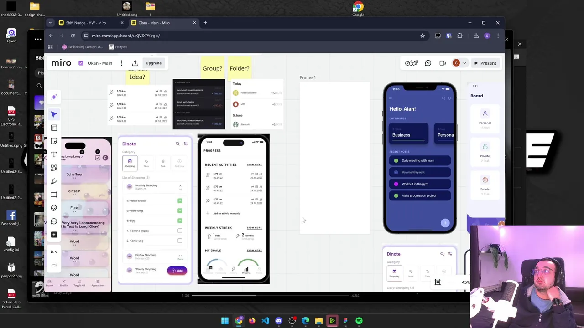
Task: Open timer and activities tools
Action: (412, 63)
